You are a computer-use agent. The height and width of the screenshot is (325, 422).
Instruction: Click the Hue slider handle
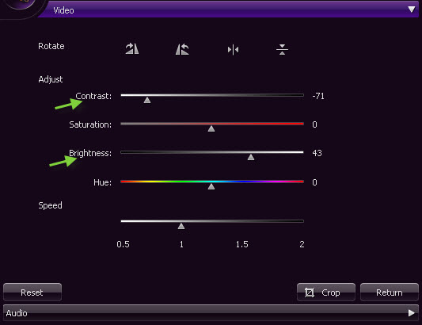tap(211, 186)
